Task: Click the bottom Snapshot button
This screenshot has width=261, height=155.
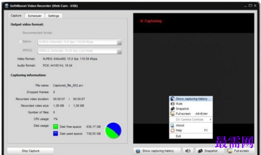Action: (x=209, y=151)
